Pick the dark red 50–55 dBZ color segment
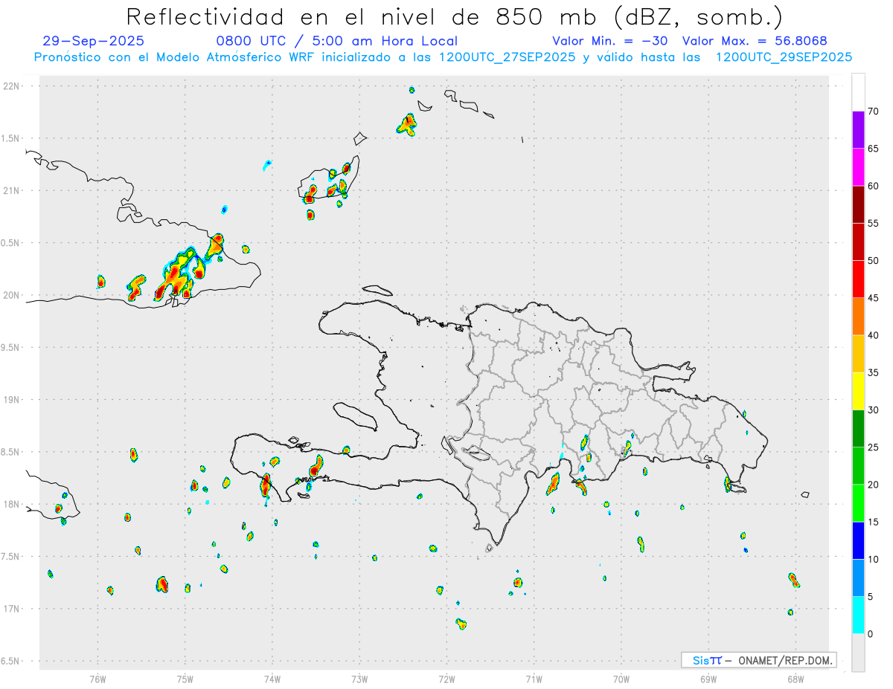 (858, 242)
